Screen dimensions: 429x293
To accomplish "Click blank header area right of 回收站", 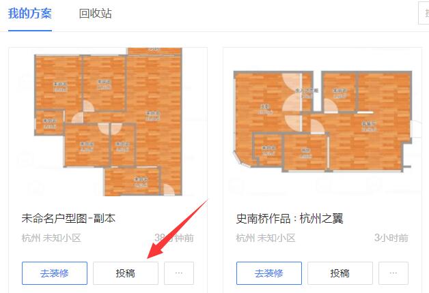I will pos(260,14).
